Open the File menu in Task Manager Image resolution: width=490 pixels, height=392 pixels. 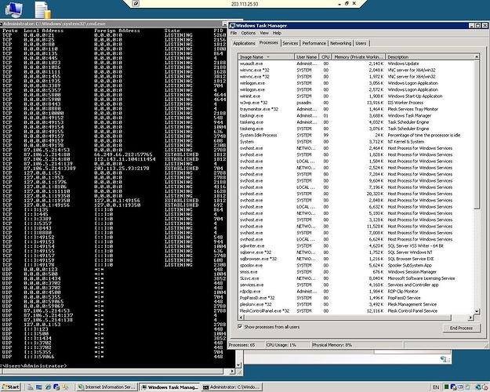coord(234,33)
